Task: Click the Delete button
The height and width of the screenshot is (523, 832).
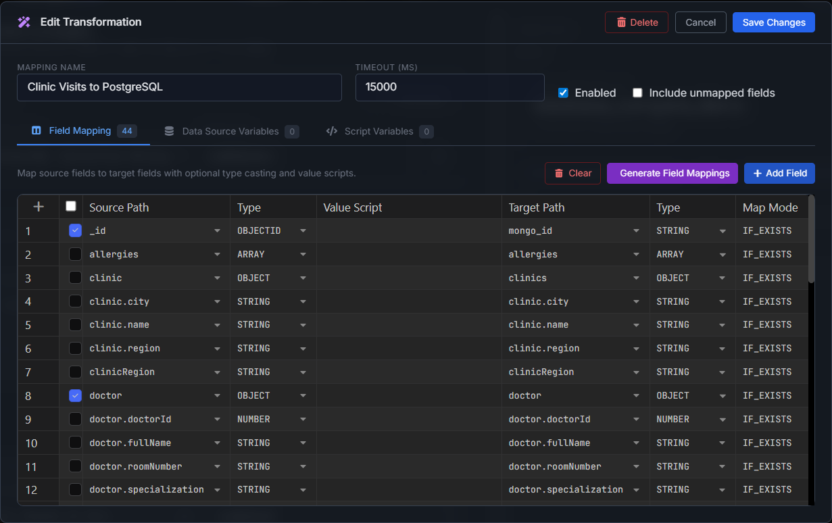Action: click(637, 22)
